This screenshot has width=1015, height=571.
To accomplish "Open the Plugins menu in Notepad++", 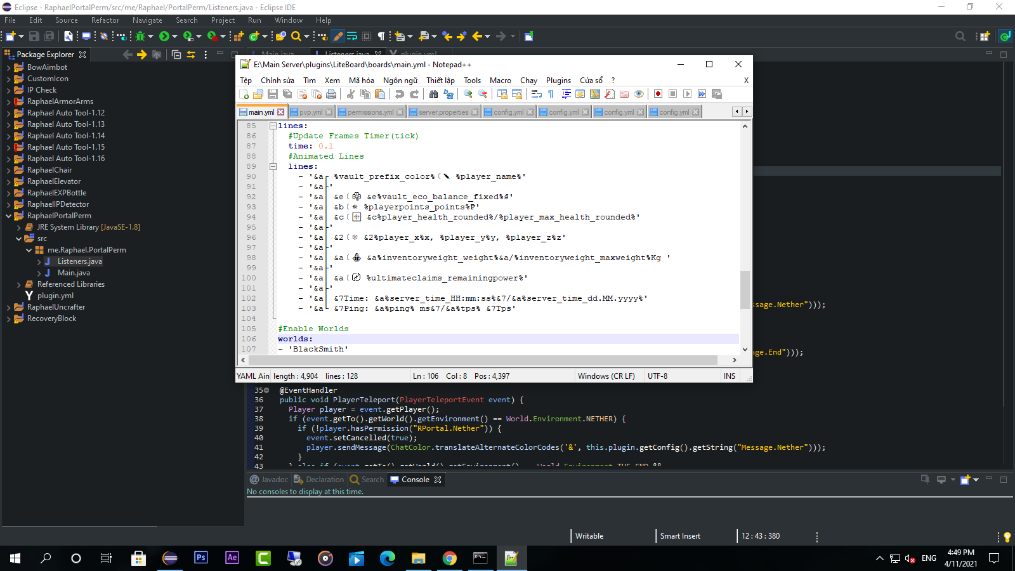I will (558, 81).
